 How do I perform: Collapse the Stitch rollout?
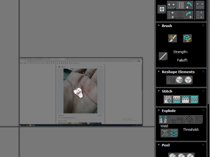click(159, 91)
